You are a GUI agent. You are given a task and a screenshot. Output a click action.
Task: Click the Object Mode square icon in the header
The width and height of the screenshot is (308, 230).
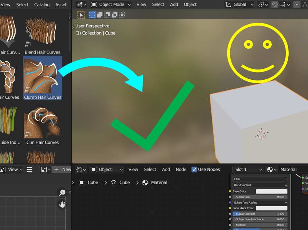[94, 4]
